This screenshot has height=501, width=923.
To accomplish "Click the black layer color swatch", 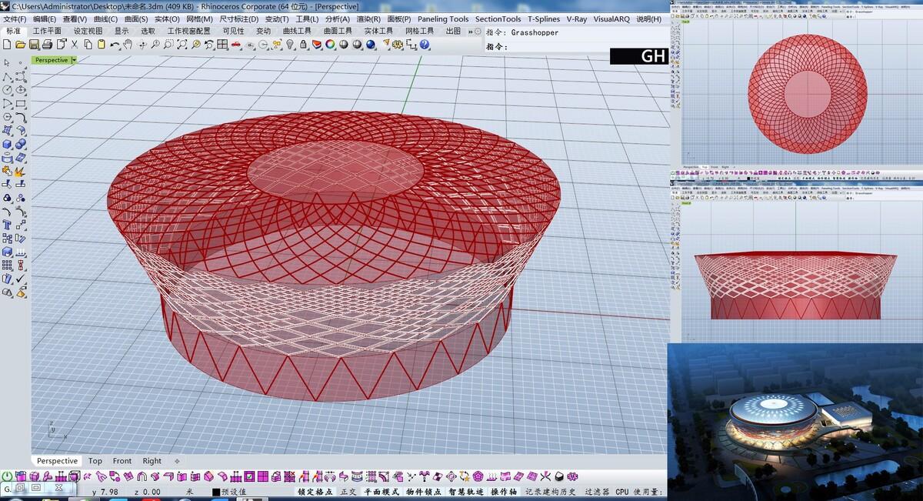I will pyautogui.click(x=216, y=492).
